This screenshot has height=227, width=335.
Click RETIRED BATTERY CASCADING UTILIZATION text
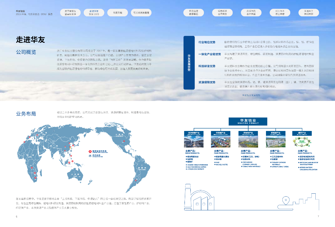[x=309, y=169]
